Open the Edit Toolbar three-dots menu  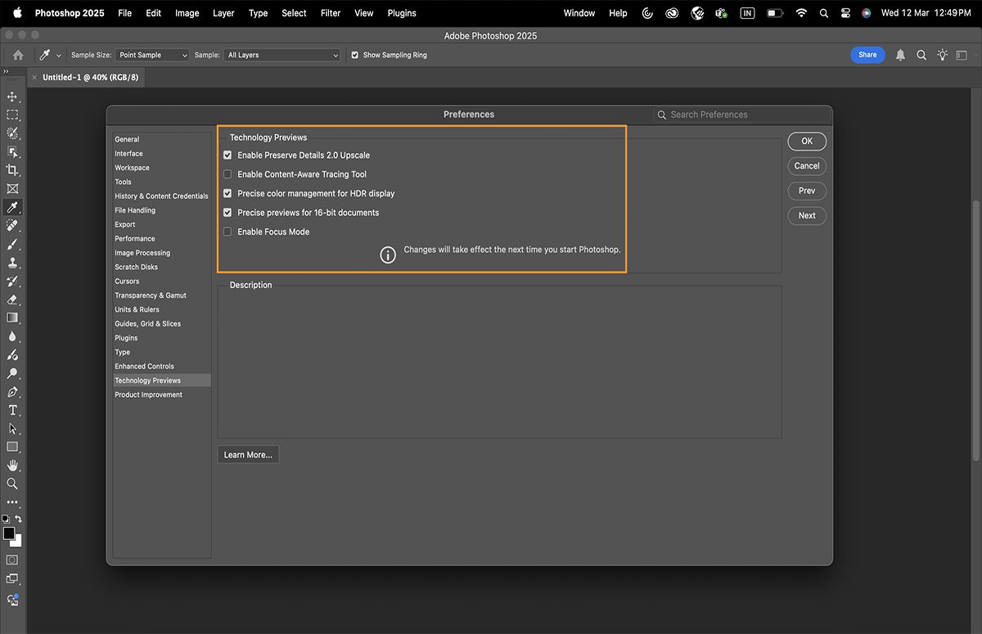click(12, 502)
